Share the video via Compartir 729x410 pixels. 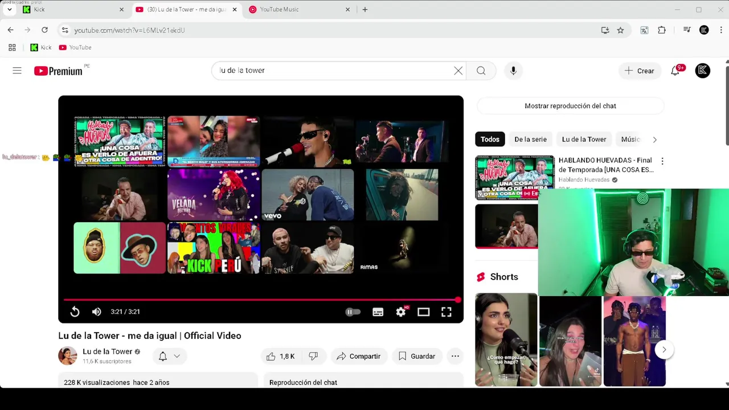(359, 356)
